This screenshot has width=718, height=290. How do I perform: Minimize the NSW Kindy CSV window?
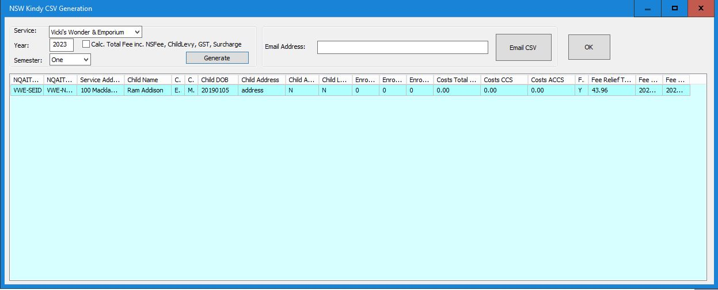click(648, 9)
